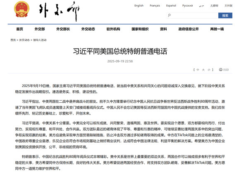
Task: Open the 无障碍 accessibility version
Action: [x=214, y=6]
